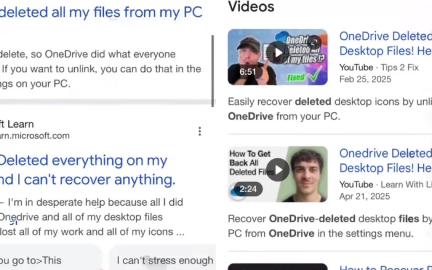Open 'deleted all my files from my PC' link
The width and height of the screenshot is (432, 270).
pyautogui.click(x=101, y=13)
